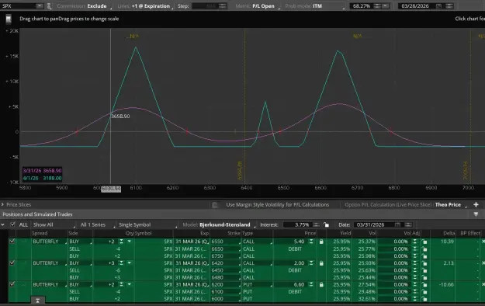
Task: Toggle price lock on 6550 CALL butterfly
Action: click(321, 242)
